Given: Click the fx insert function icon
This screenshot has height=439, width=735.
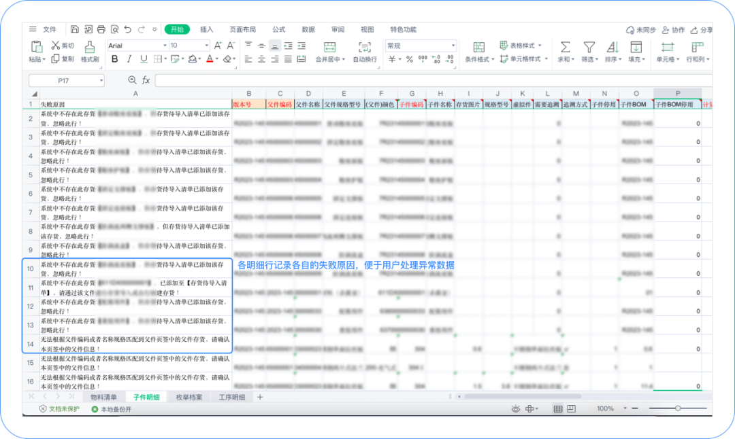Looking at the screenshot, I should 146,80.
